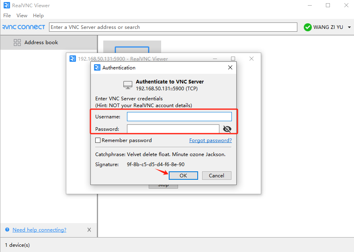Click the monitor icon beside Authenticate heading
This screenshot has width=354, height=252.
pyautogui.click(x=128, y=85)
